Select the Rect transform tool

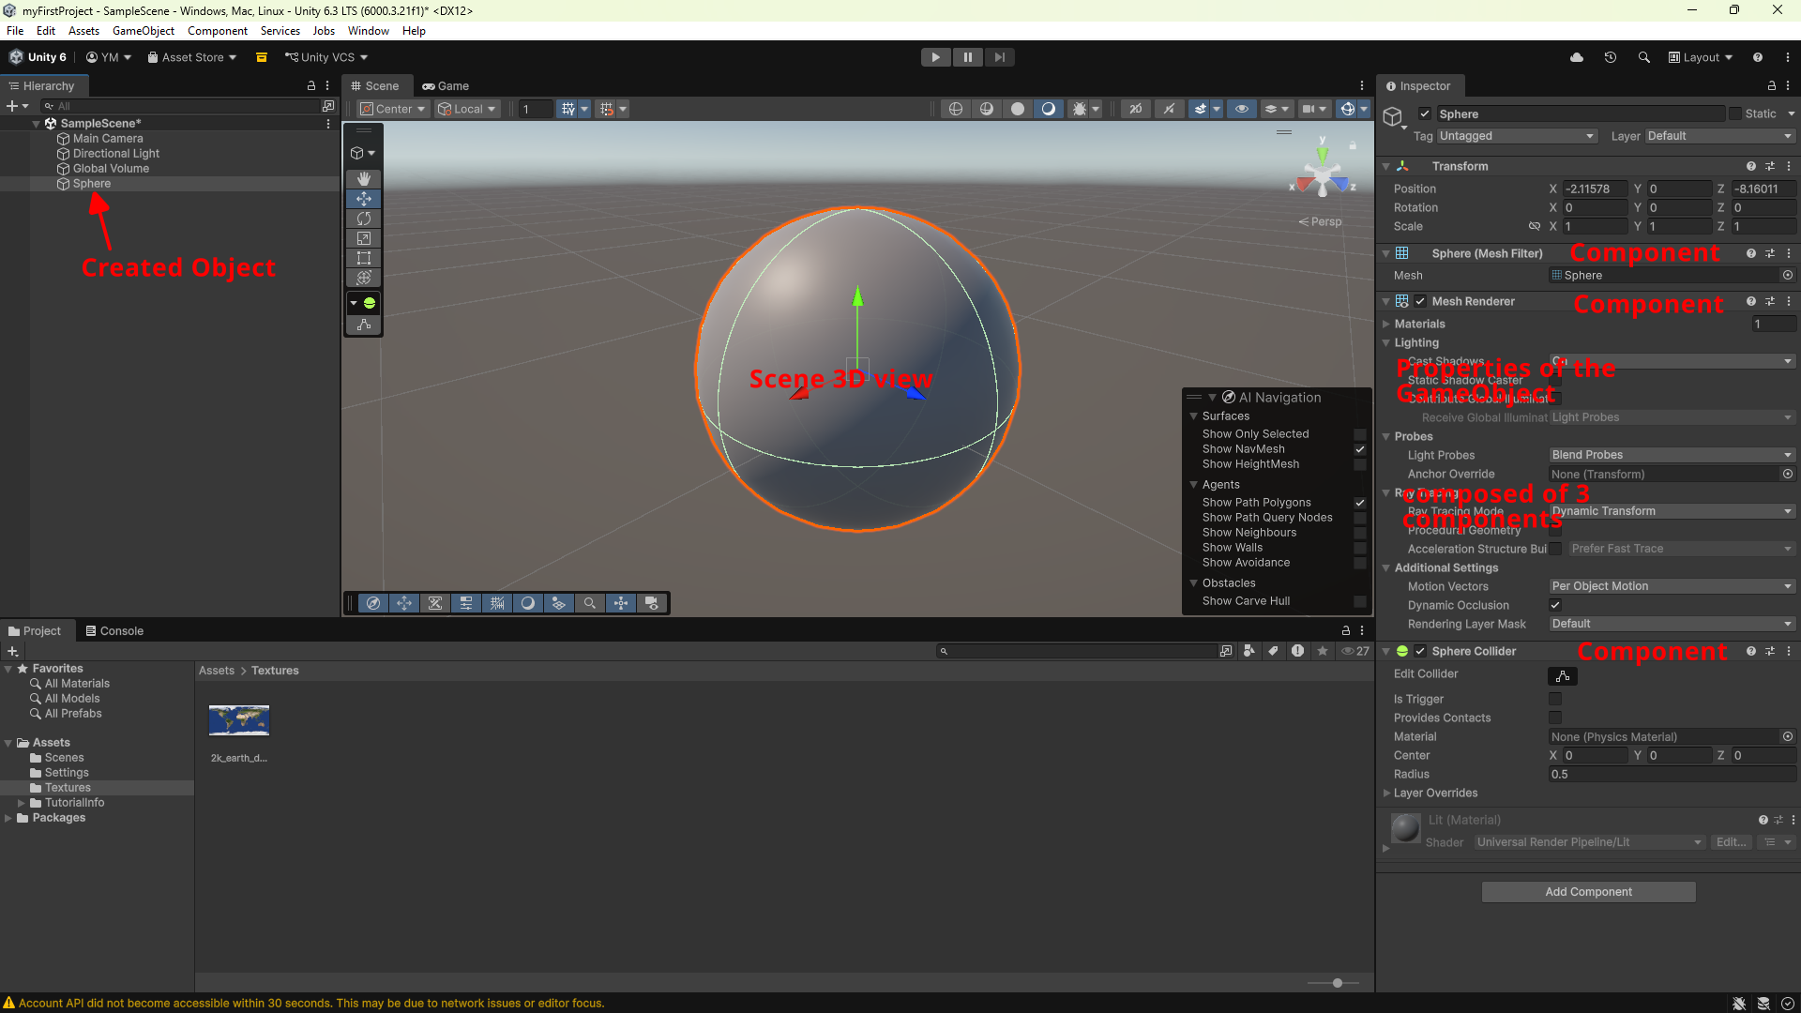click(364, 258)
